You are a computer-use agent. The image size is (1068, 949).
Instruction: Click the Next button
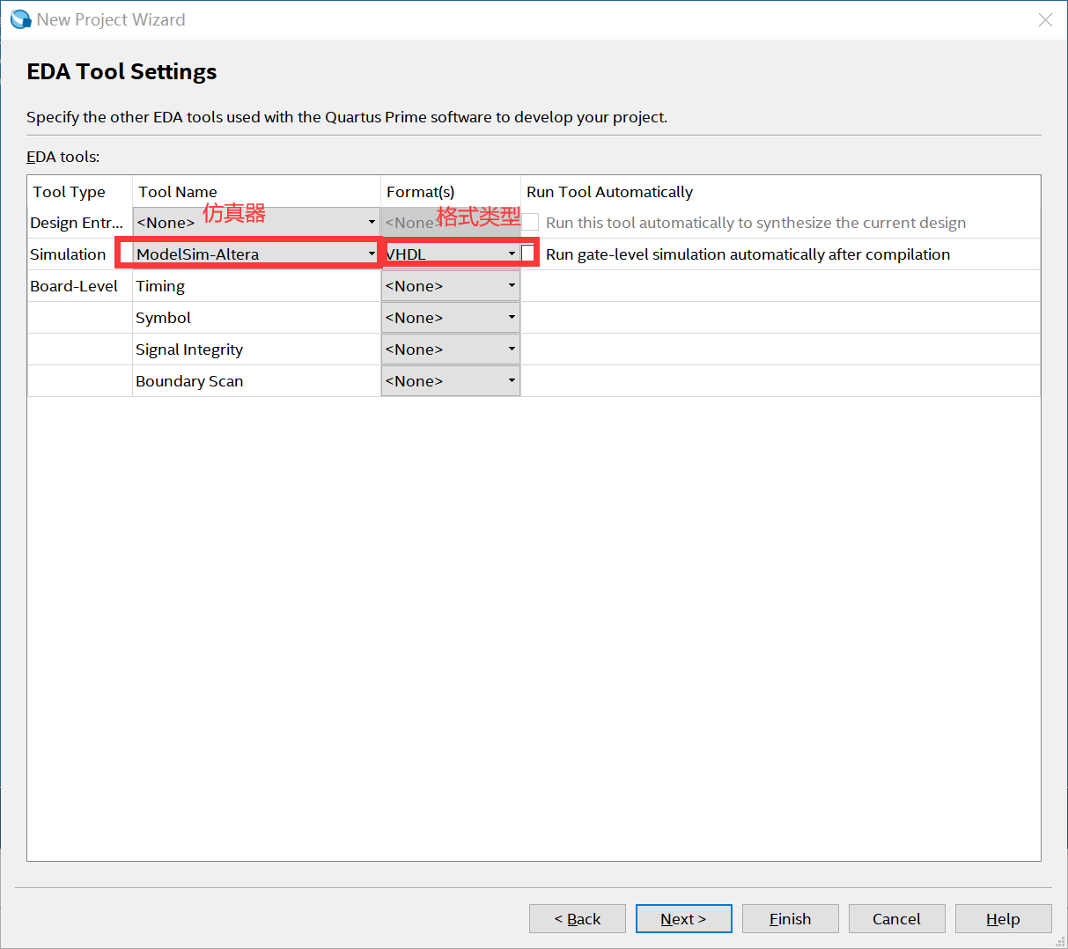point(683,919)
